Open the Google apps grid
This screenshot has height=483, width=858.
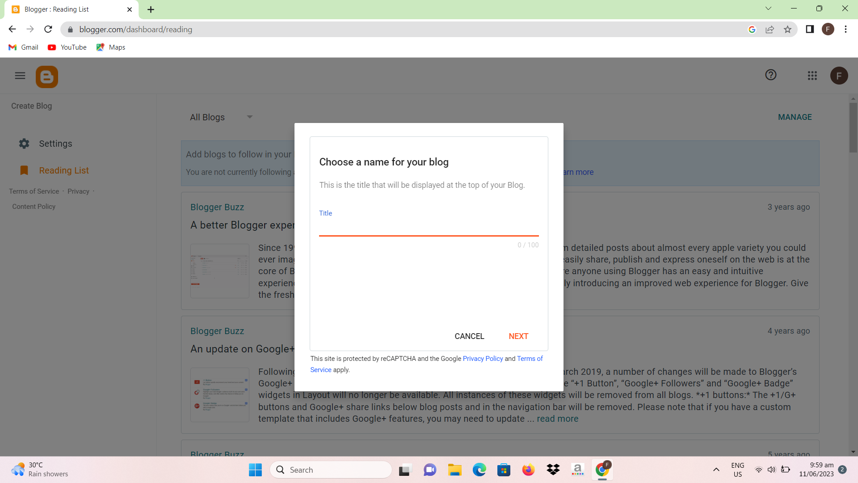point(812,76)
